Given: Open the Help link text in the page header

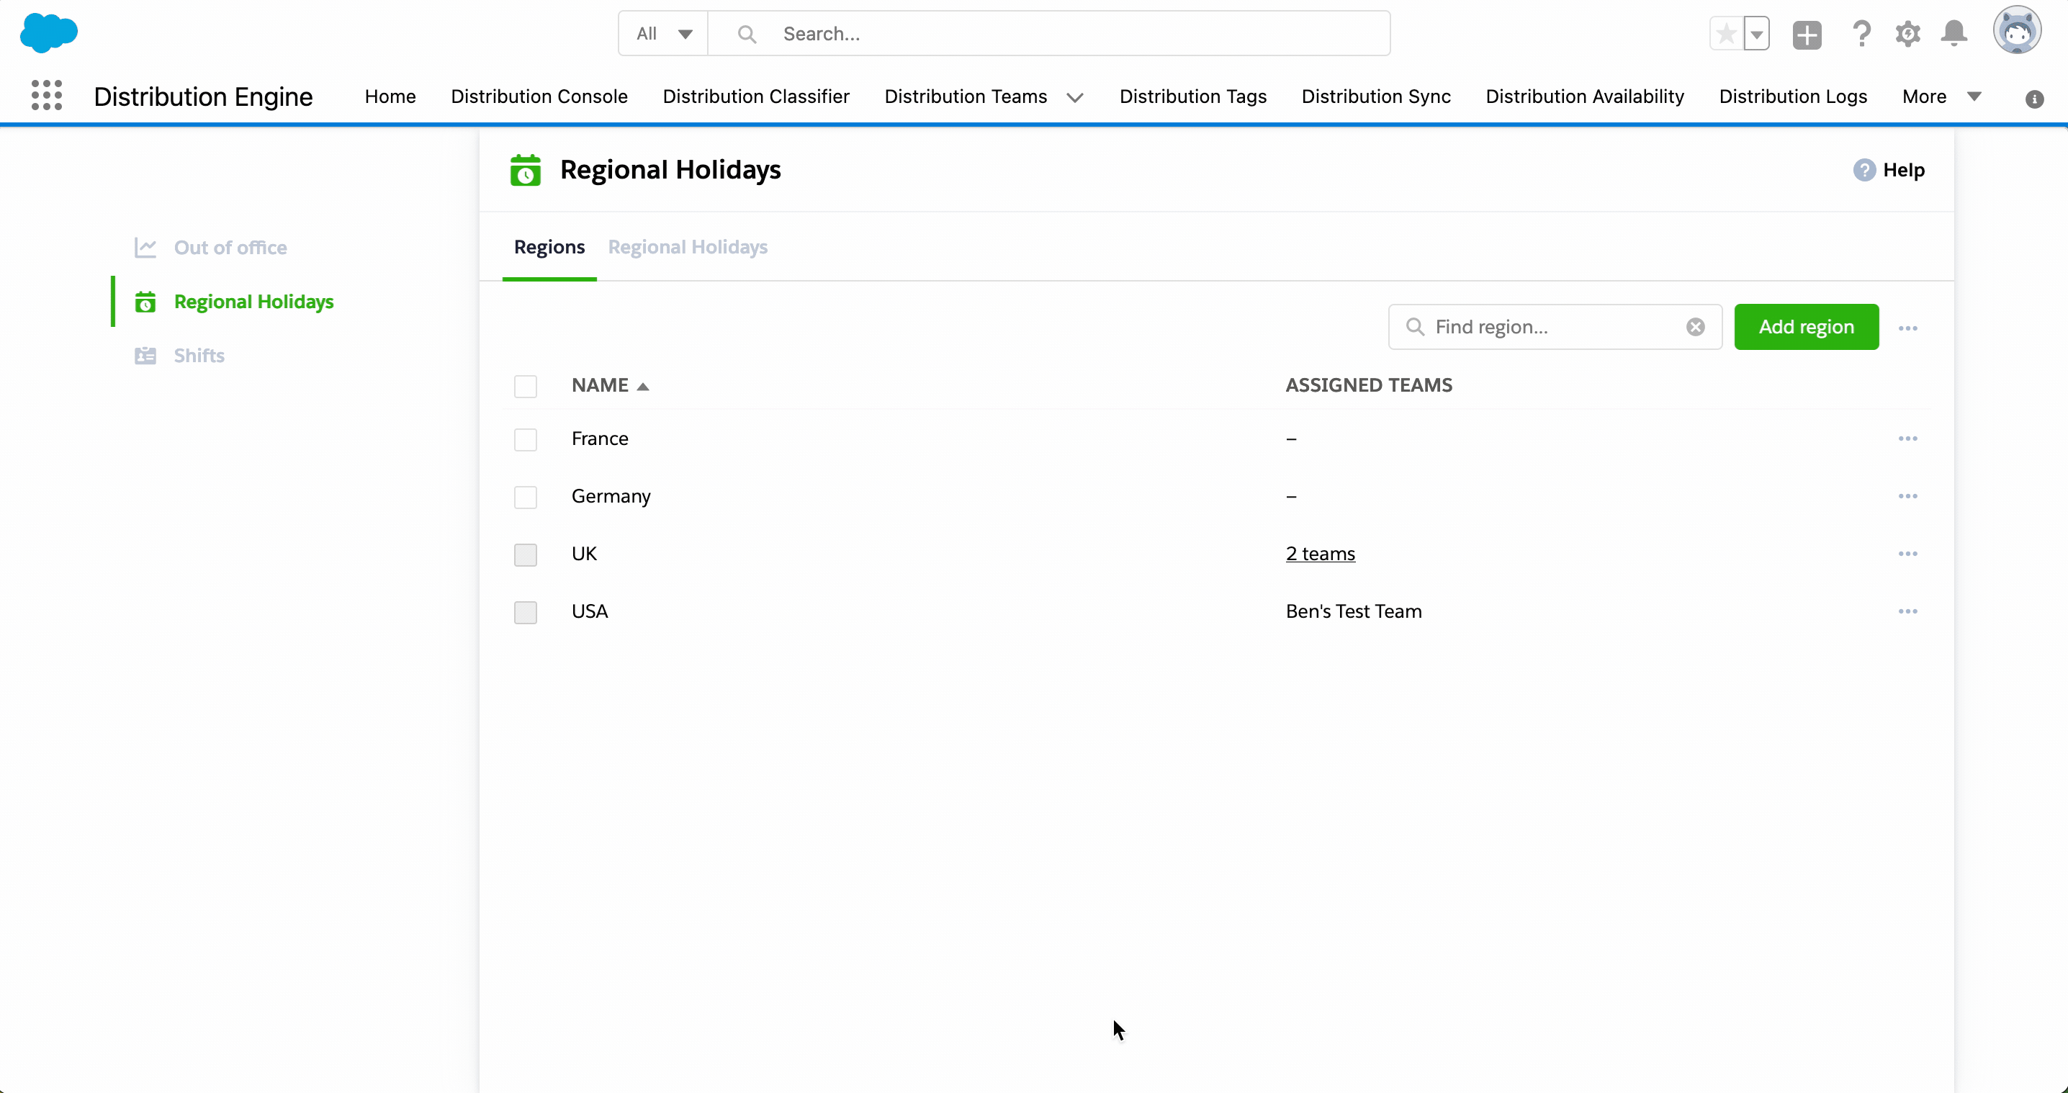Looking at the screenshot, I should [1903, 170].
